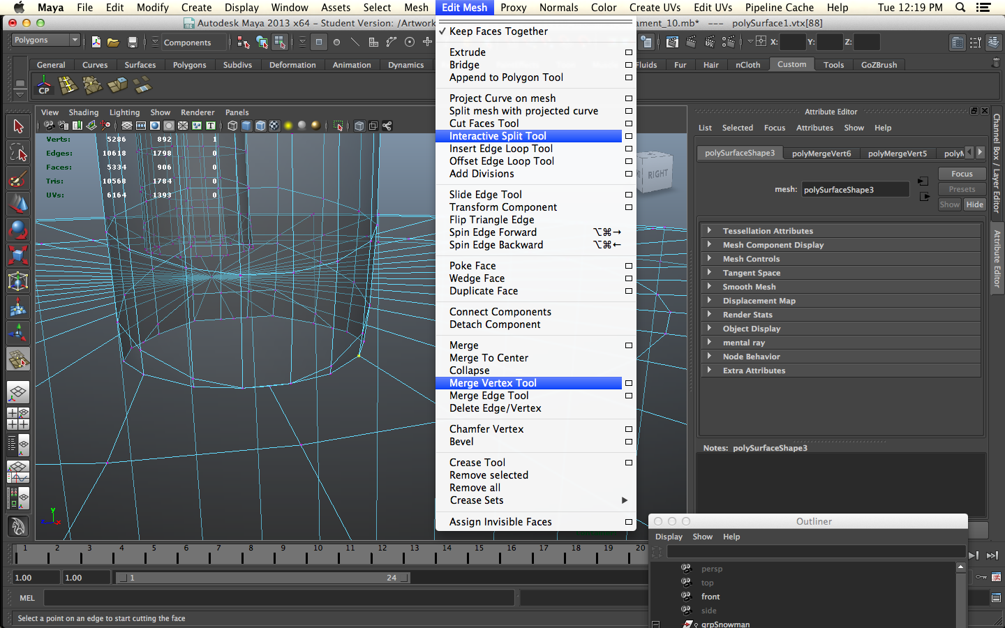Click the save scene disk icon
The height and width of the screenshot is (628, 1005).
click(x=132, y=42)
